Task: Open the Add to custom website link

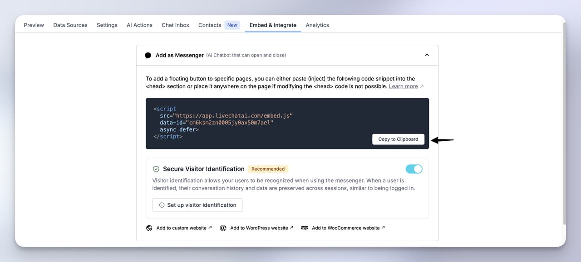Action: click(x=184, y=228)
